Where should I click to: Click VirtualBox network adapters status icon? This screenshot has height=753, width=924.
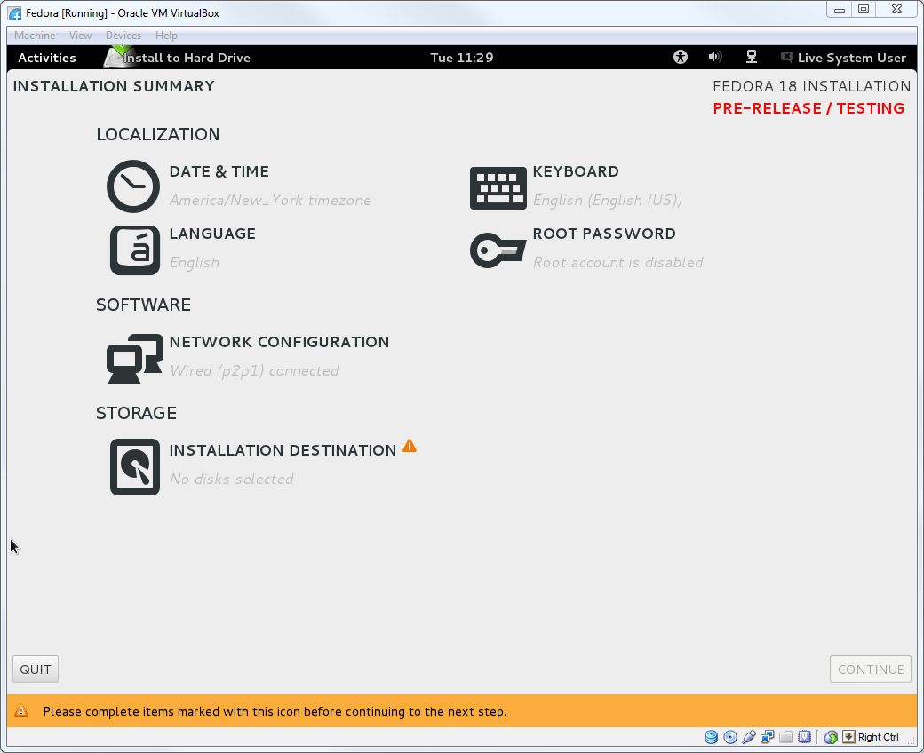(768, 736)
